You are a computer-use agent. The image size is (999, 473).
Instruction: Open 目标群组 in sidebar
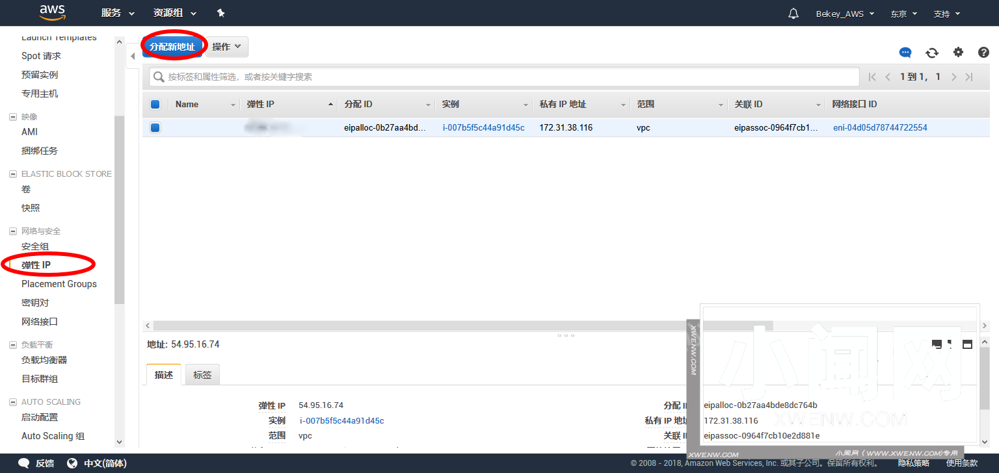pos(40,379)
